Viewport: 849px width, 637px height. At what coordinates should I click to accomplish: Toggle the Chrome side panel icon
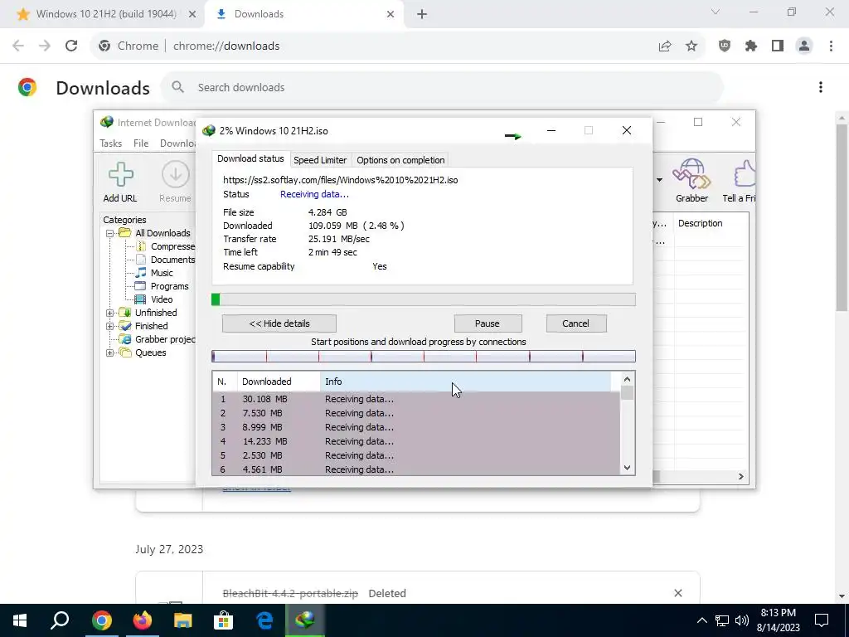coord(778,46)
